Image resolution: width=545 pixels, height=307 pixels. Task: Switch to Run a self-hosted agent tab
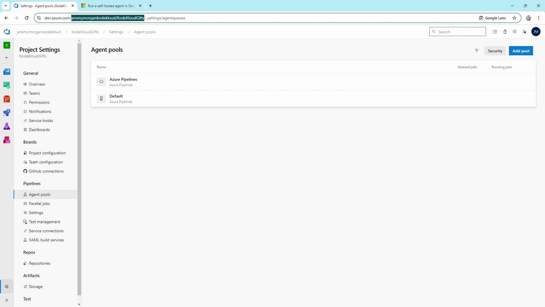(111, 6)
